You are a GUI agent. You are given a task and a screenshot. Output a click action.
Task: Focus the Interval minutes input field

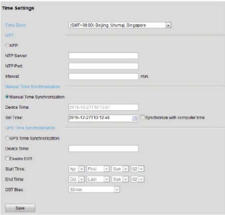click(103, 76)
